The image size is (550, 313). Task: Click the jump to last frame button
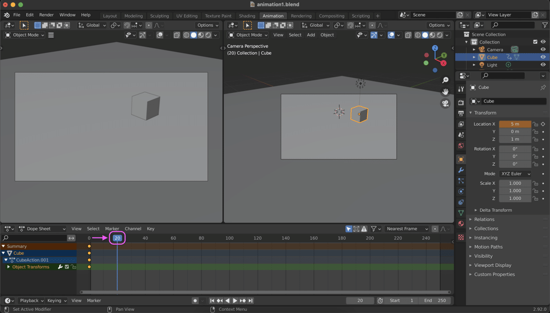251,301
